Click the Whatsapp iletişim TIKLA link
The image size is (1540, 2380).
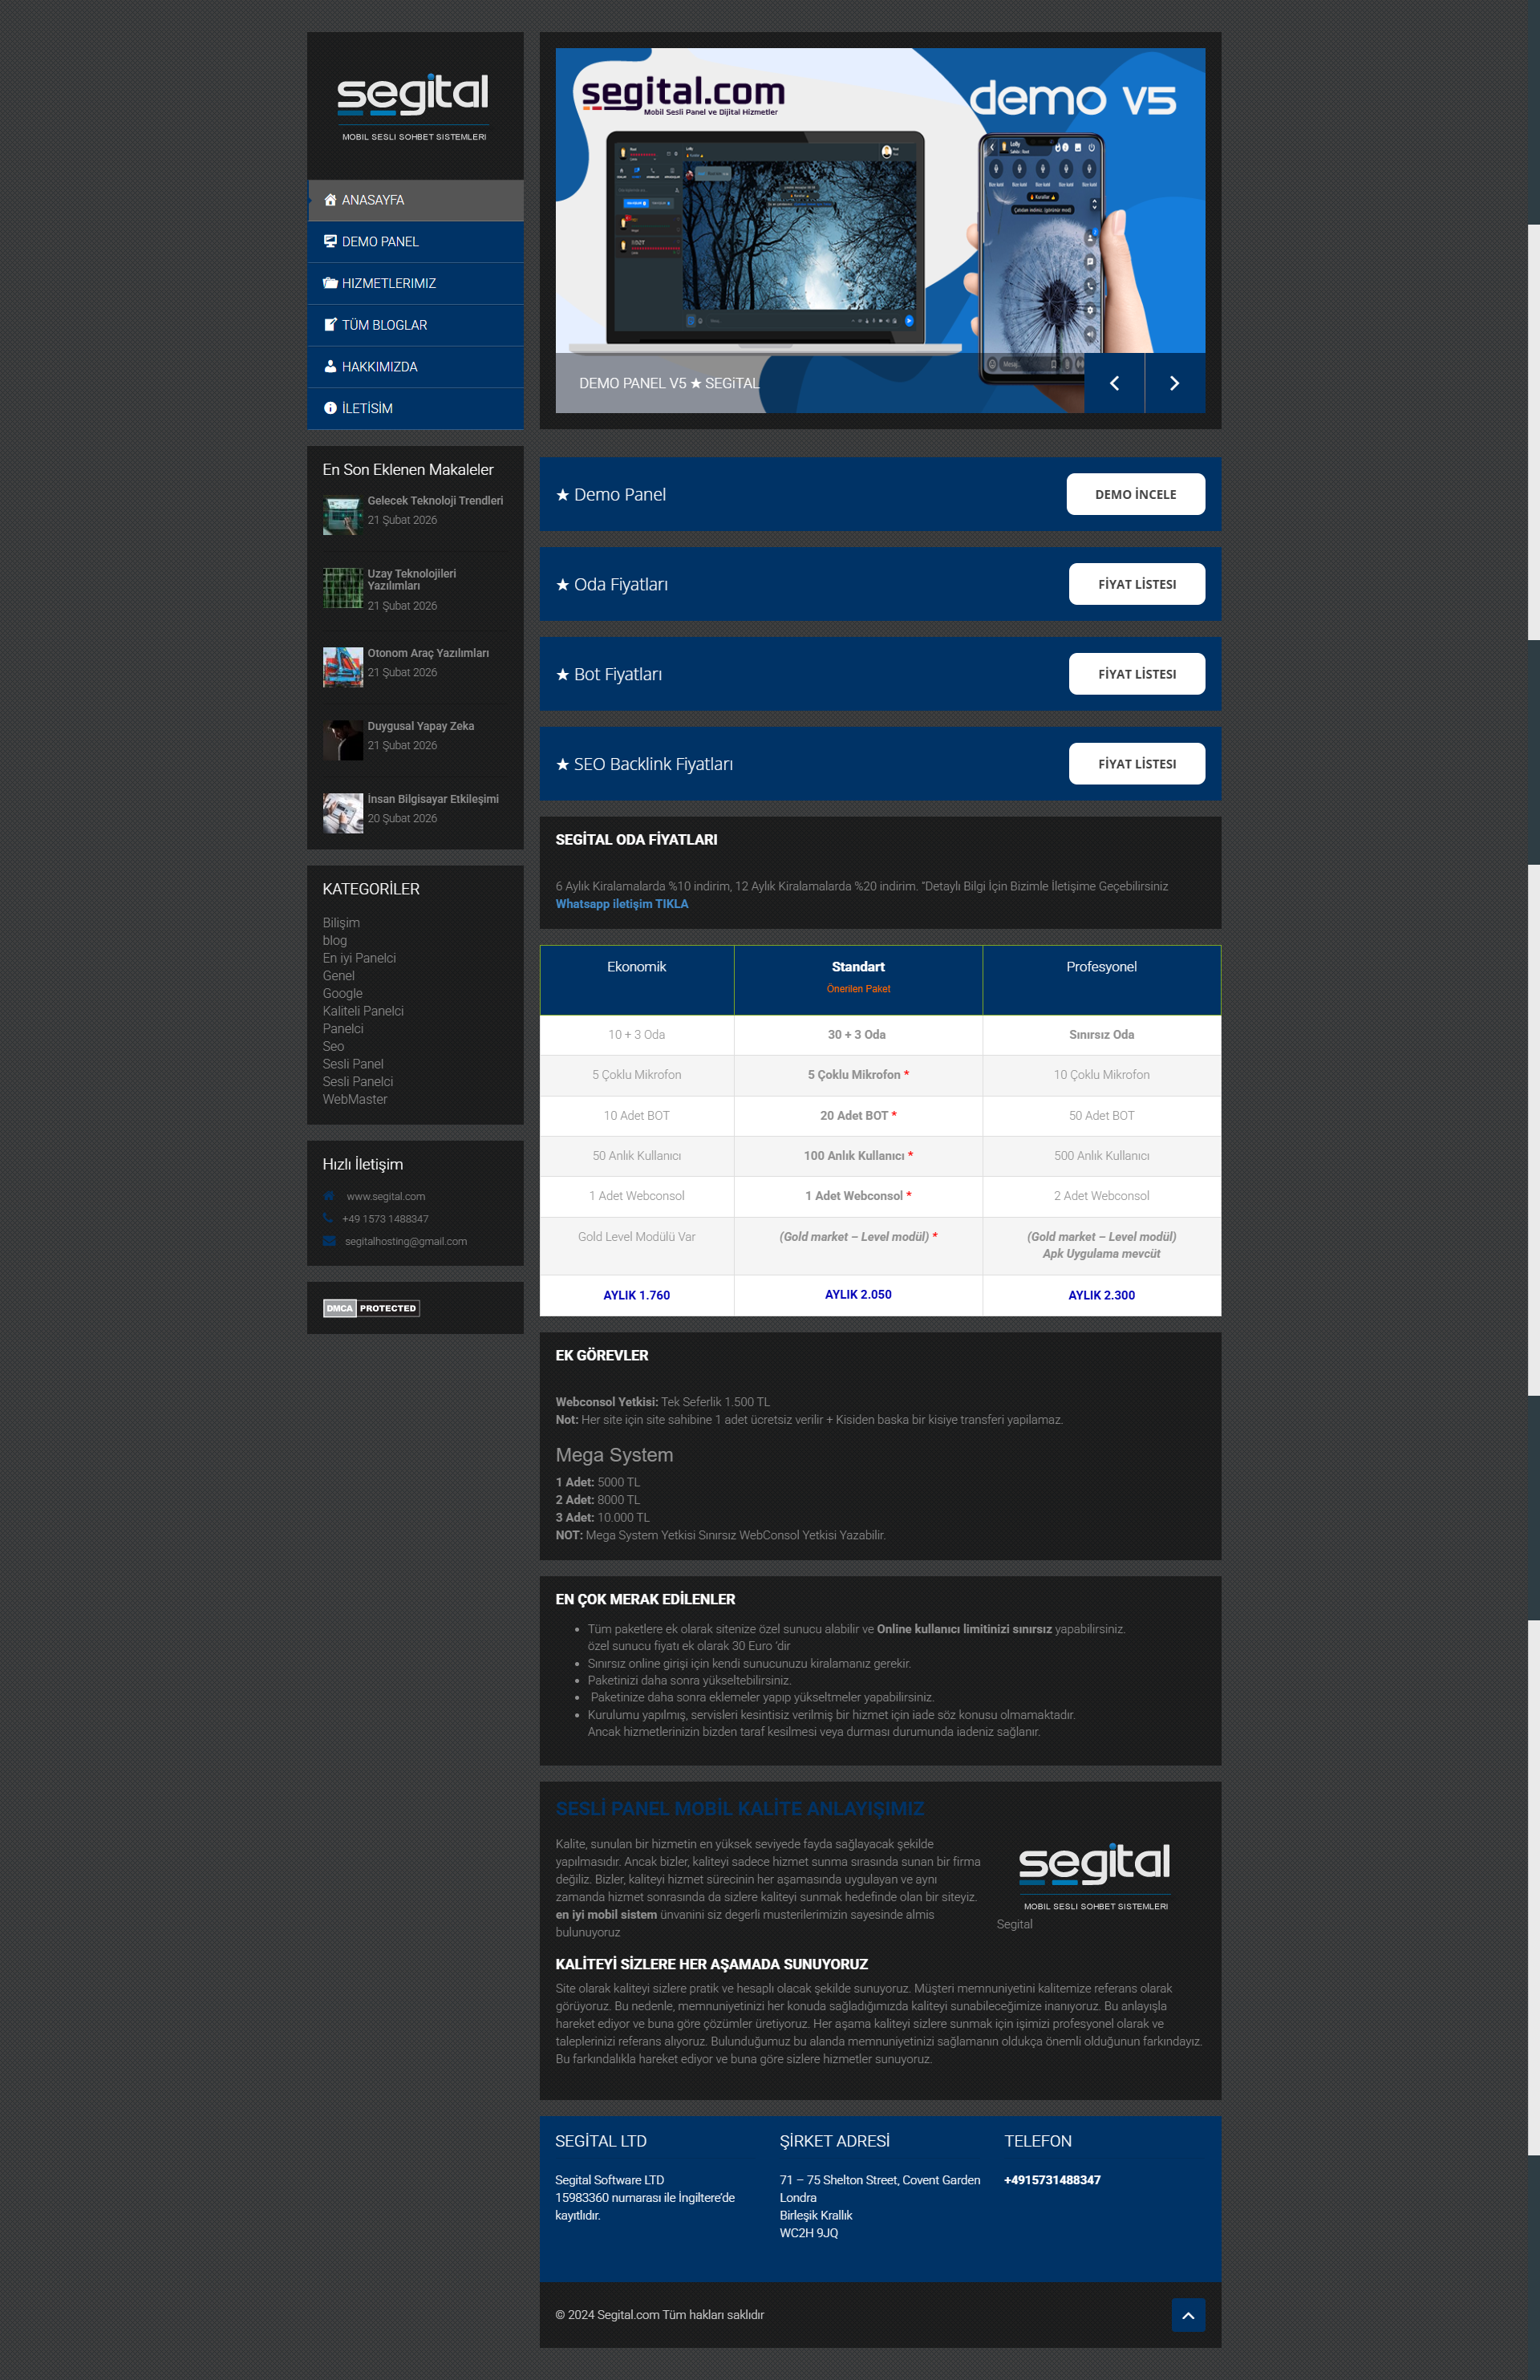[x=622, y=904]
